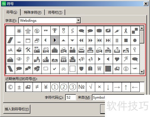
Task: Click the symbol grid scroll down arrow
Action: pos(142,72)
